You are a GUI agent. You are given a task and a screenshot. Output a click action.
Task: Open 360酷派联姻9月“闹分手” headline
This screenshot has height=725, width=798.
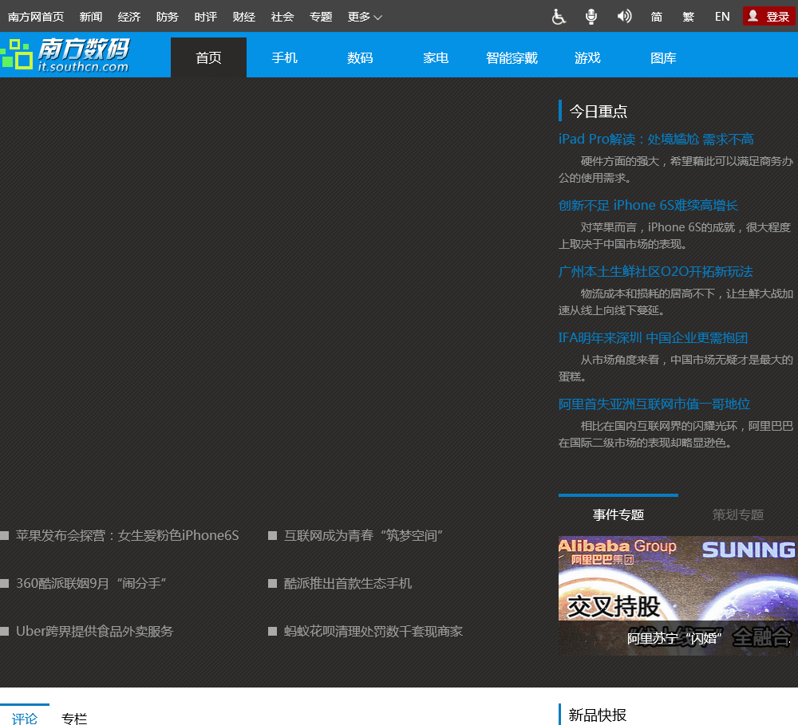(x=91, y=583)
